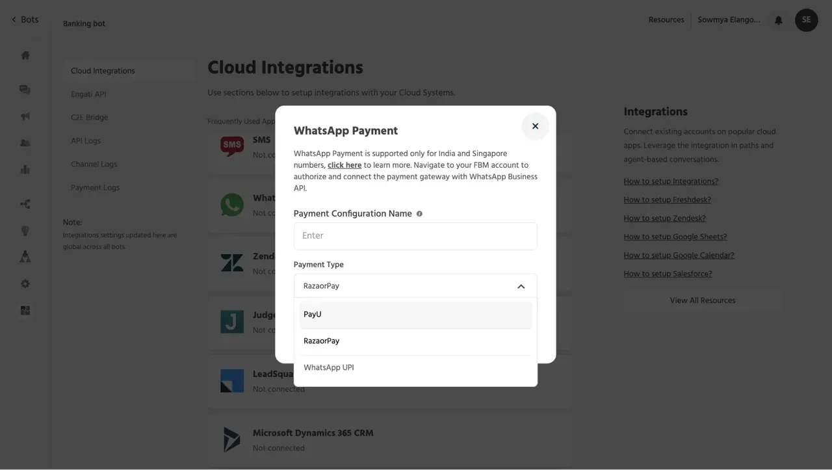This screenshot has height=470, width=832.
Task: Click the Zendesk integration logo
Action: (232, 263)
